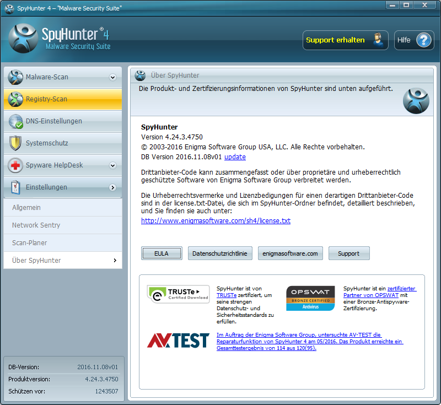Click the Malware-Scan magnifier icon
Image resolution: width=441 pixels, height=405 pixels.
tap(15, 77)
